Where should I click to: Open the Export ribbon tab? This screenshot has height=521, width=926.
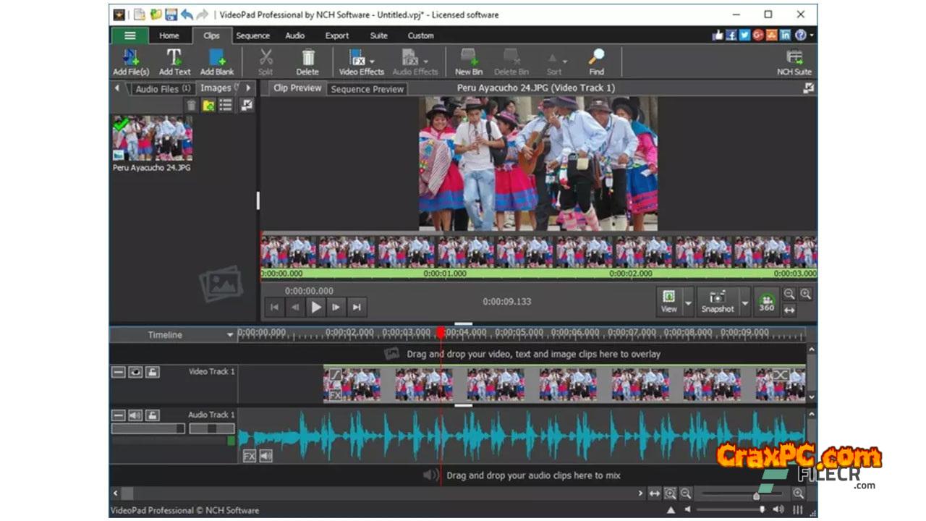coord(336,35)
